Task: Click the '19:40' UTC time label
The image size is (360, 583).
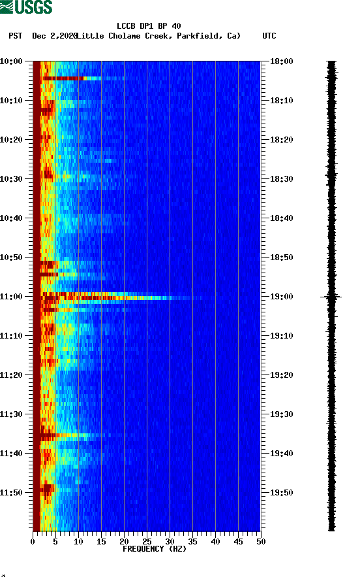Action: (x=281, y=453)
